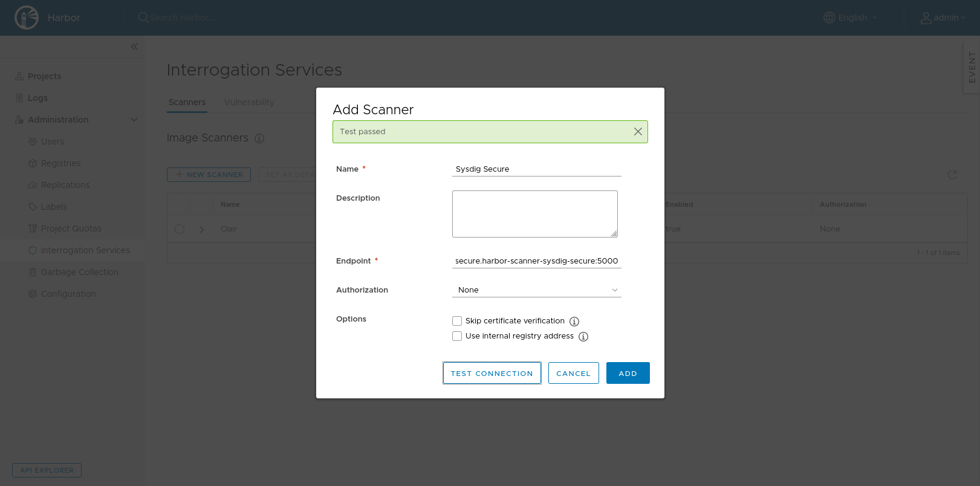Click info icon beside Image Scanners
This screenshot has width=980, height=486.
point(259,138)
